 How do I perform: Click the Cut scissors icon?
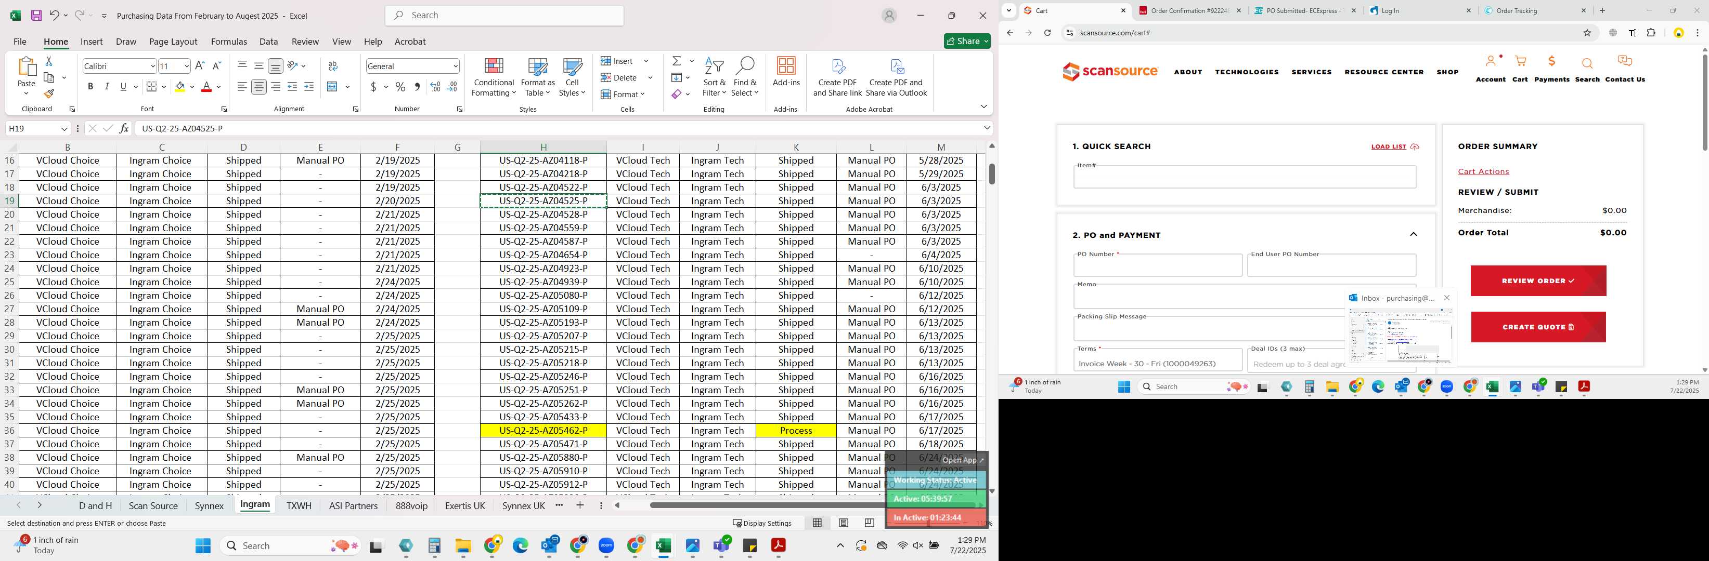48,61
